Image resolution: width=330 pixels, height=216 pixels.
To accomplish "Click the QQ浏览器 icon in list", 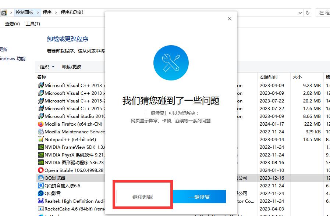I will 40,178.
